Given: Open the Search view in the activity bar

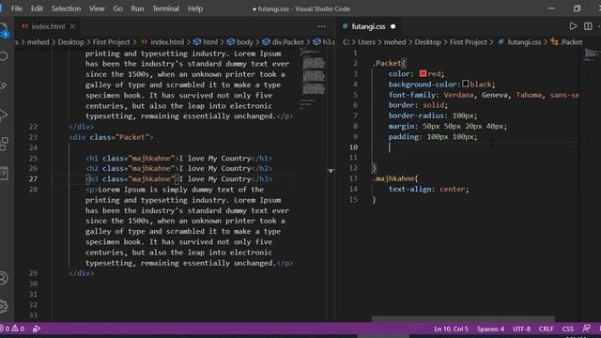Looking at the screenshot, I should pos(3,56).
